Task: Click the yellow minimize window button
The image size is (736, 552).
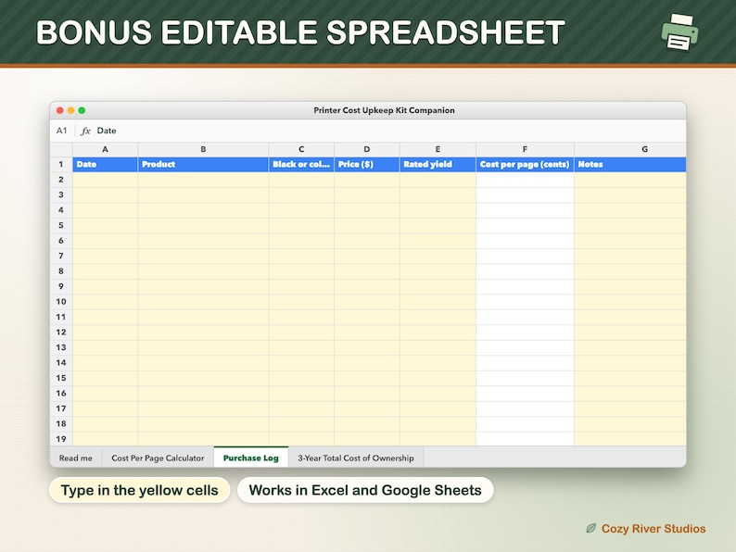Action: [x=70, y=110]
